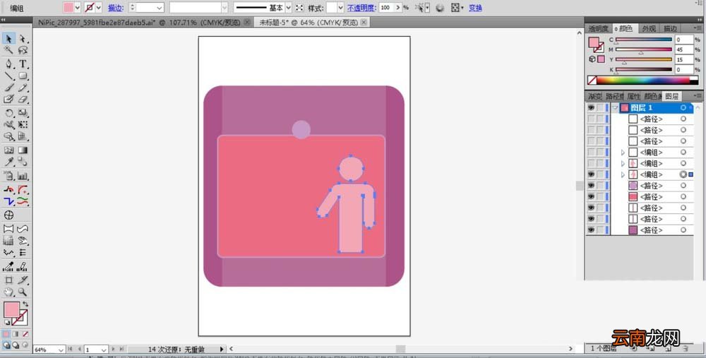The image size is (706, 358).
Task: Select the Type tool in toolbox
Action: (23, 64)
